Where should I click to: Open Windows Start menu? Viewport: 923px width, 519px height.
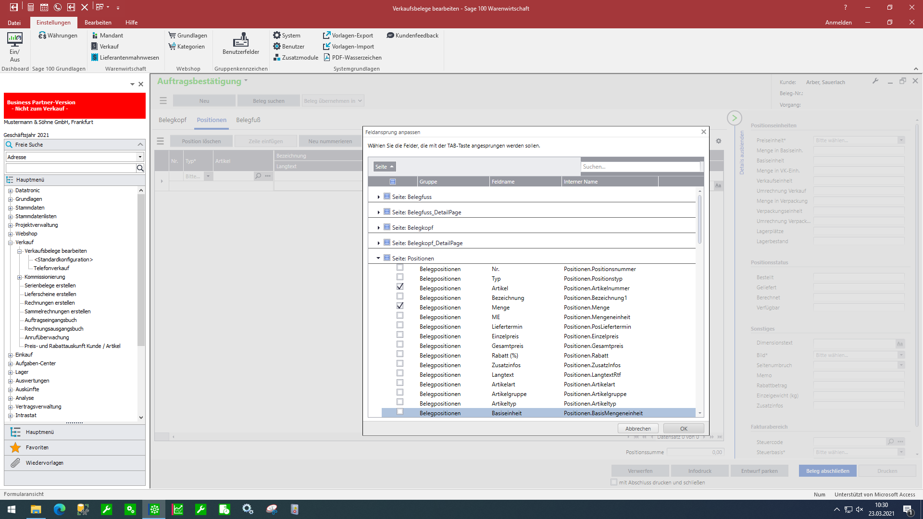12,509
